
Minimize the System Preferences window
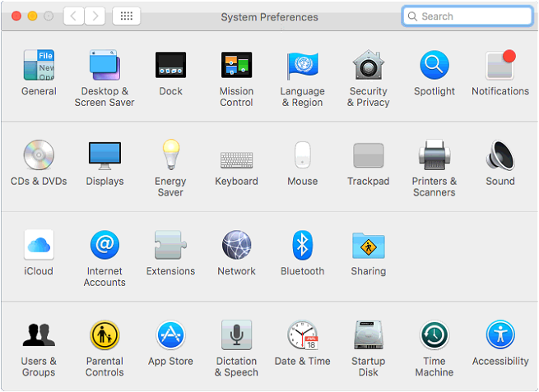click(x=32, y=16)
